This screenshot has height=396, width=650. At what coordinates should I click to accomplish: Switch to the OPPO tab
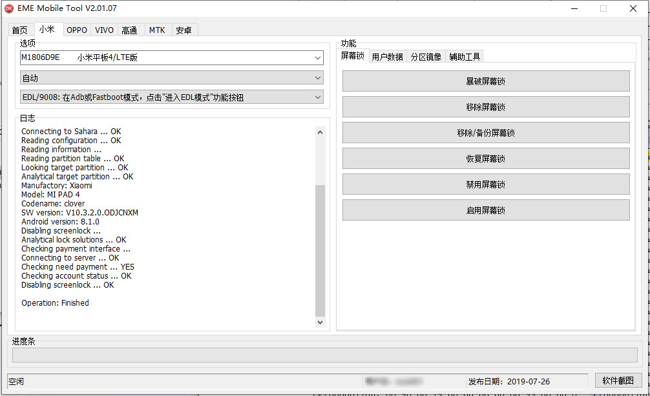point(77,30)
